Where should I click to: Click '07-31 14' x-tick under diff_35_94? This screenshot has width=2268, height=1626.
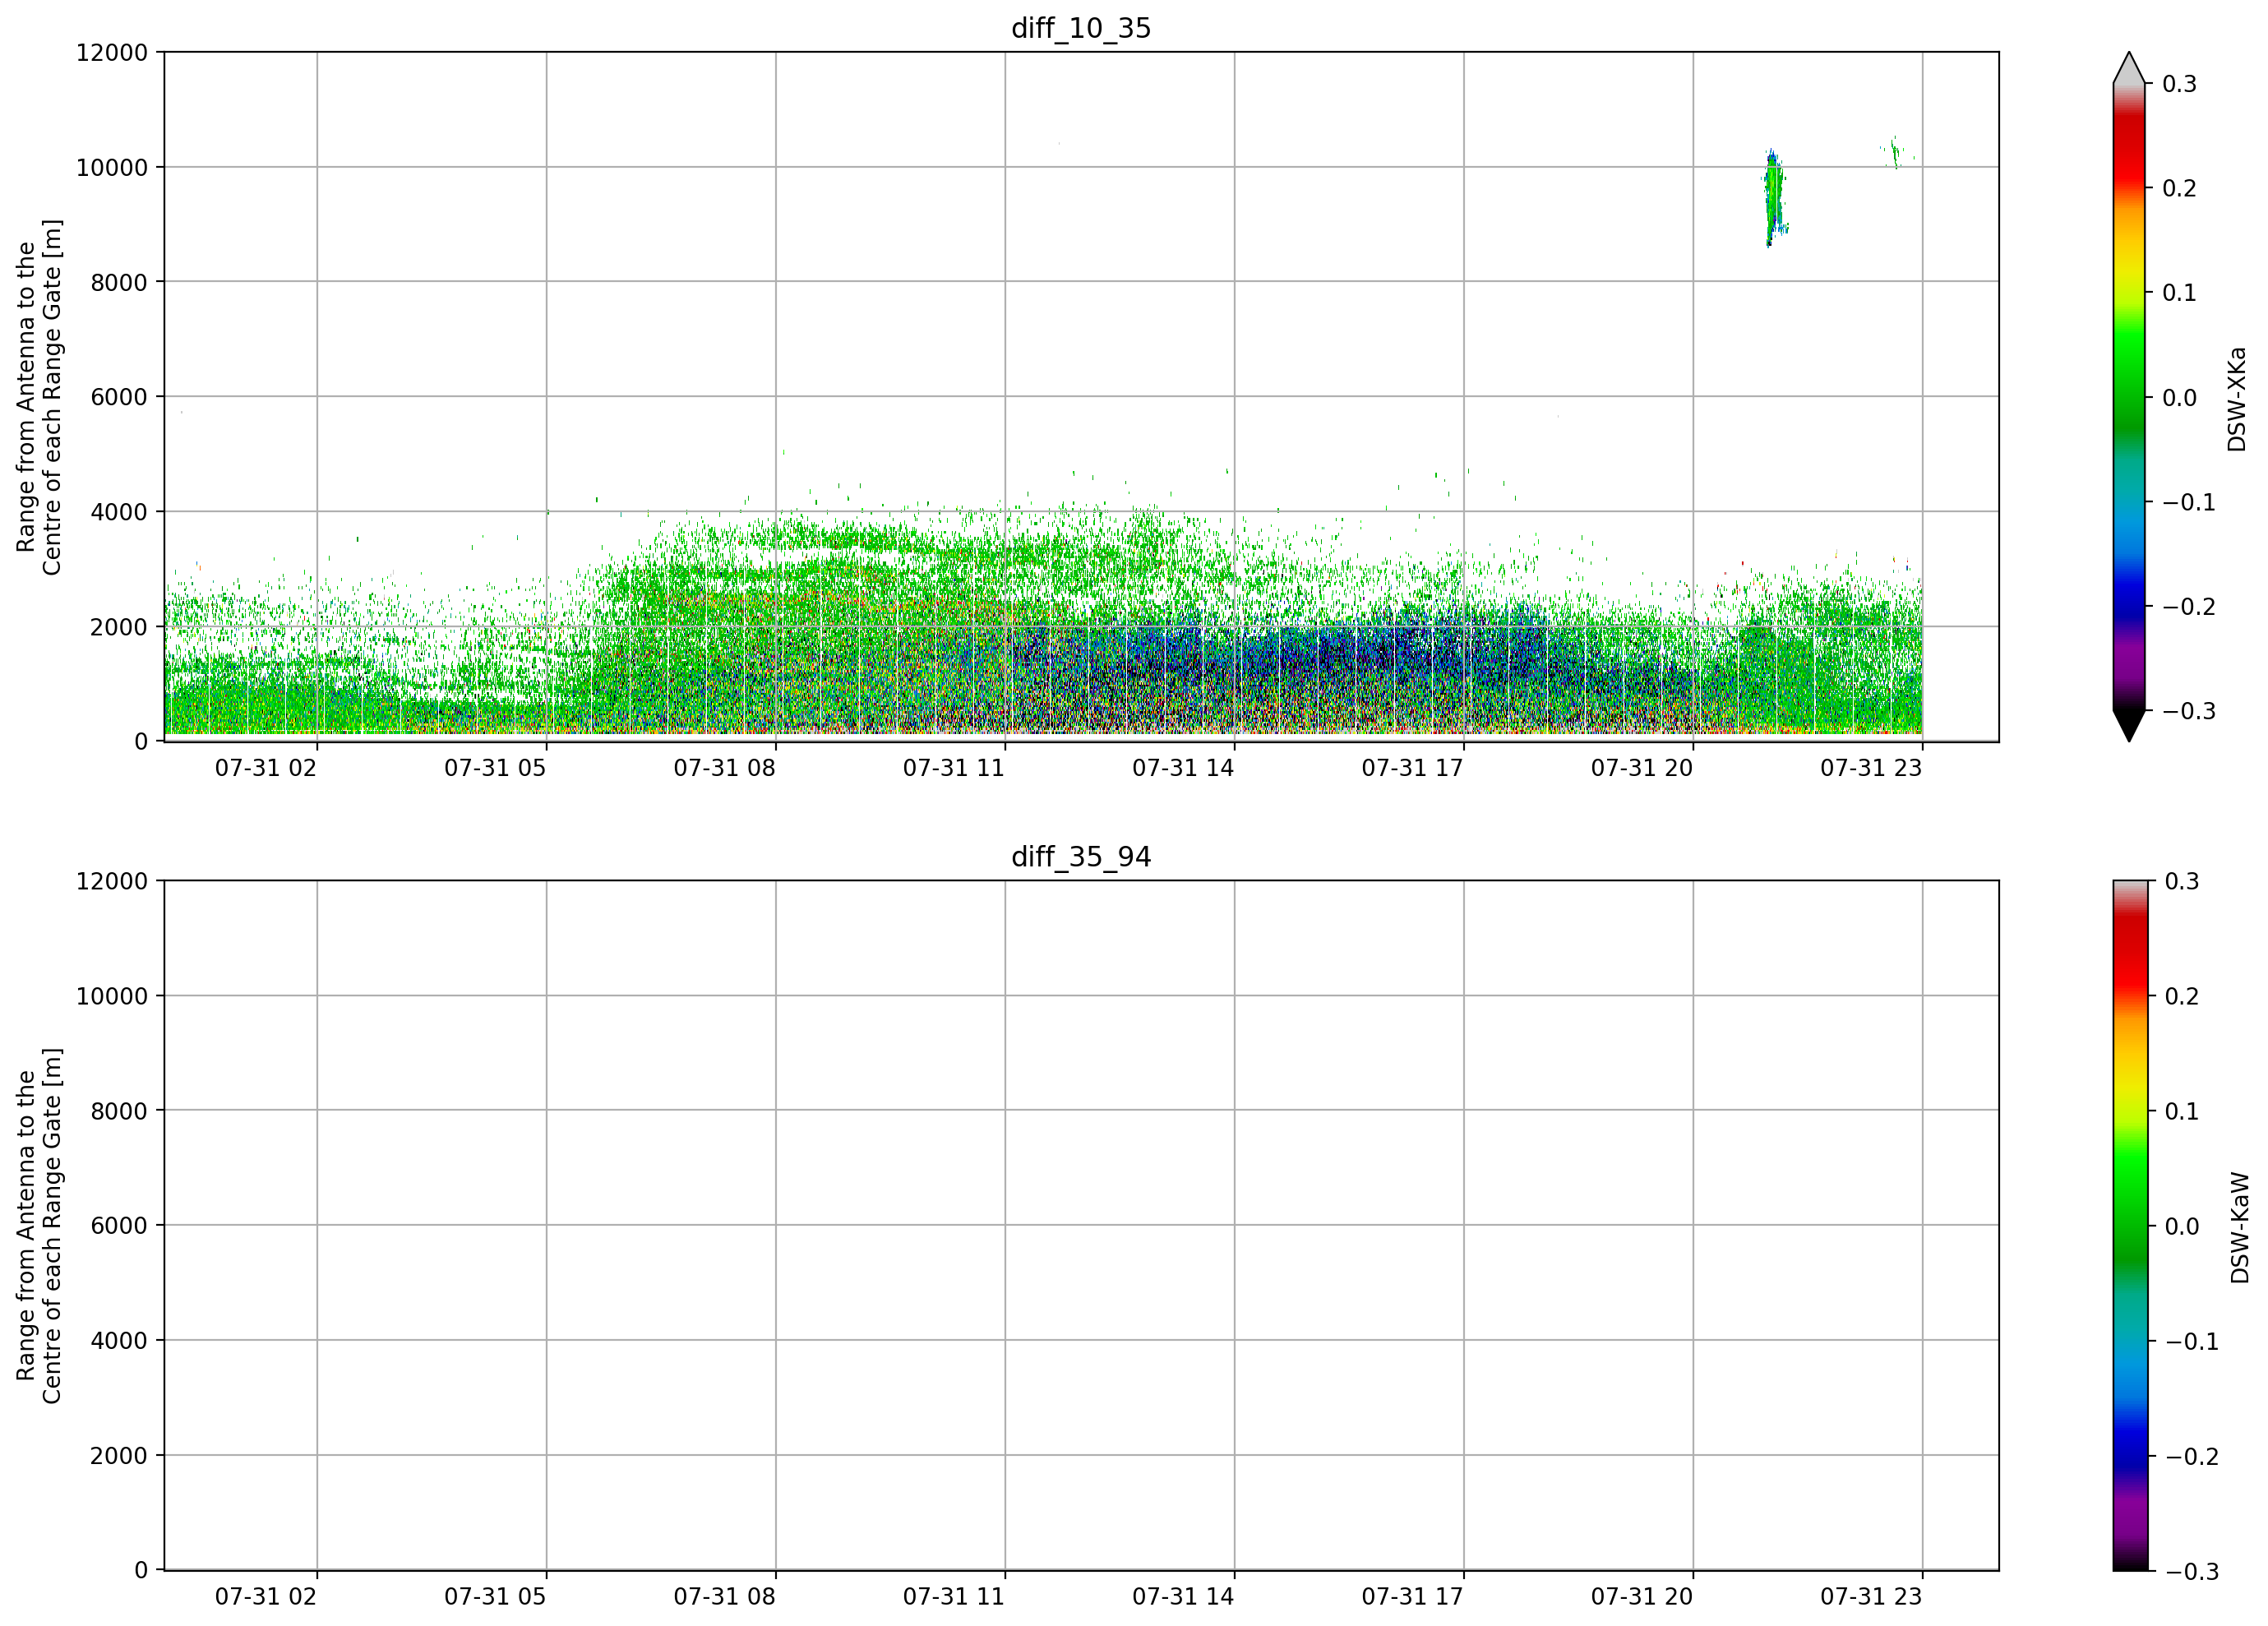1183,1597
